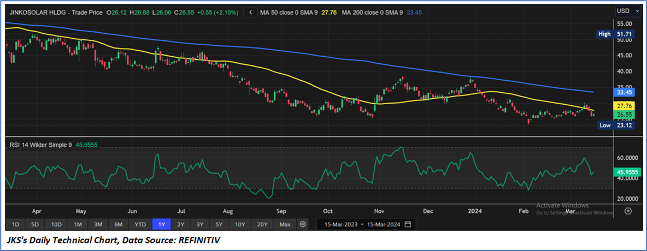The width and height of the screenshot is (647, 251).
Task: Select the 1Y time range button
Action: pyautogui.click(x=162, y=224)
